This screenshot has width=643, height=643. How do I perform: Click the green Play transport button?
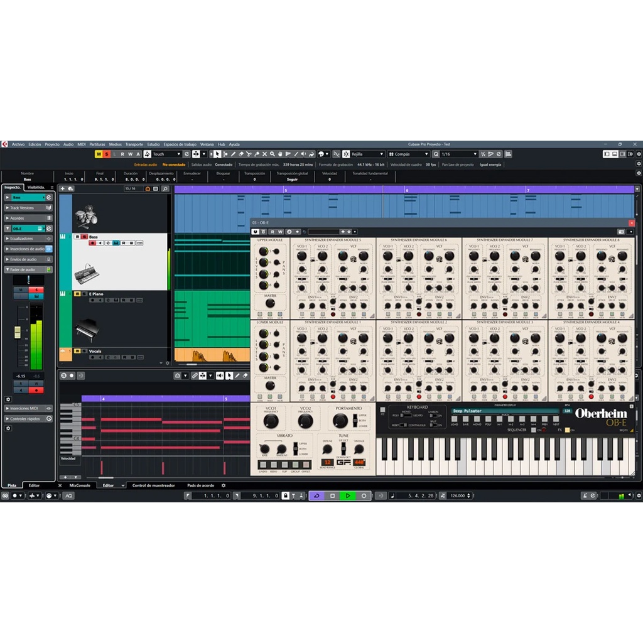click(348, 496)
